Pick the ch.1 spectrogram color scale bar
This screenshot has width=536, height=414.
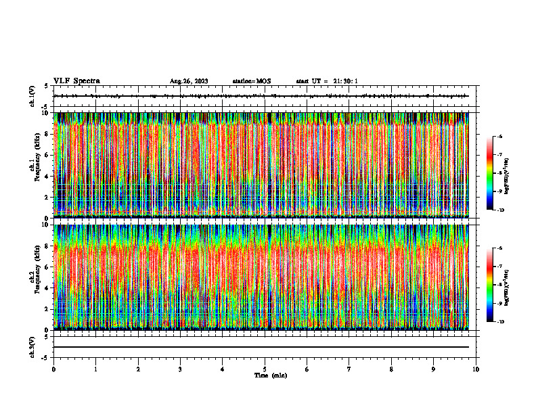coord(490,173)
